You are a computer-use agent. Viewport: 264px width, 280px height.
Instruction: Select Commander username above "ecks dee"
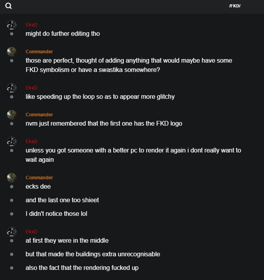coord(39,178)
